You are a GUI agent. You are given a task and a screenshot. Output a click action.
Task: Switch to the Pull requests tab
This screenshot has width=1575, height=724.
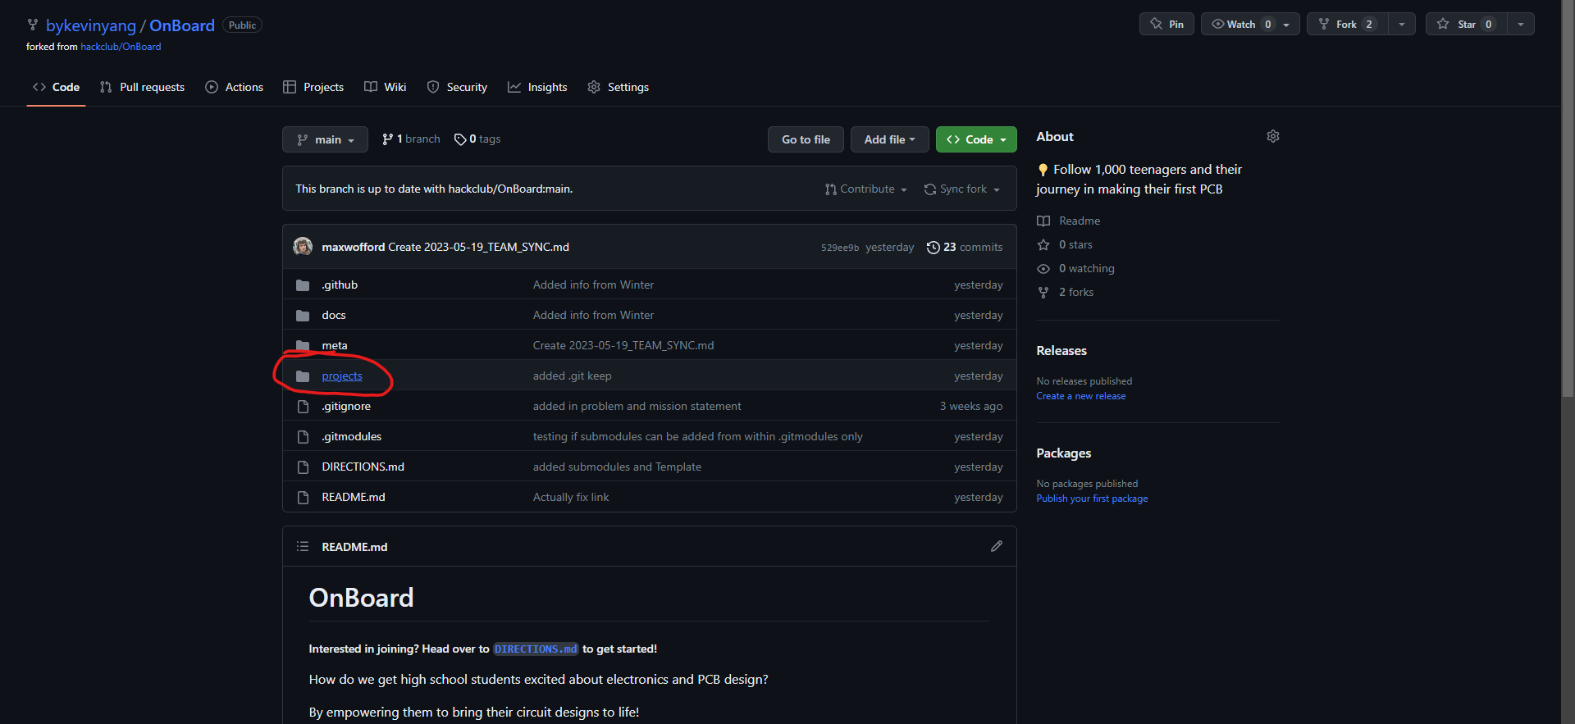[x=142, y=87]
